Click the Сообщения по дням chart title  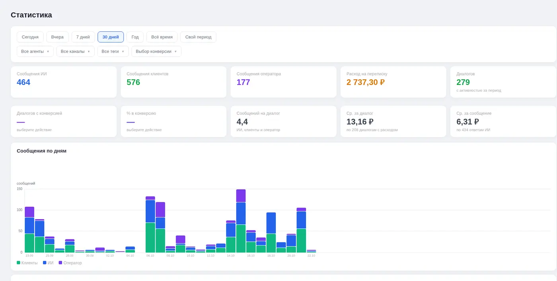pos(41,151)
